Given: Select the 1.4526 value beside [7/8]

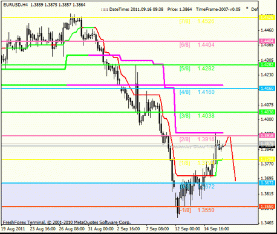Looking at the screenshot, I should click(206, 21).
